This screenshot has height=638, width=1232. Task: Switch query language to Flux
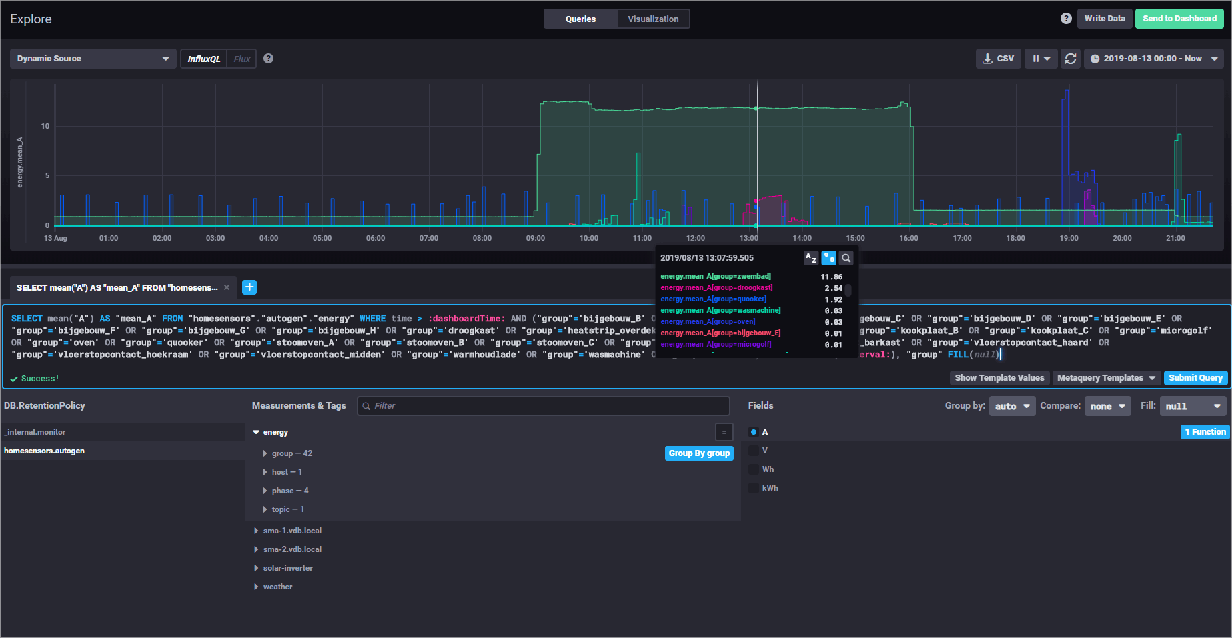(241, 59)
